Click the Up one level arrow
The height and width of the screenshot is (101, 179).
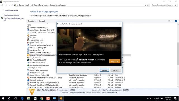click(12, 5)
